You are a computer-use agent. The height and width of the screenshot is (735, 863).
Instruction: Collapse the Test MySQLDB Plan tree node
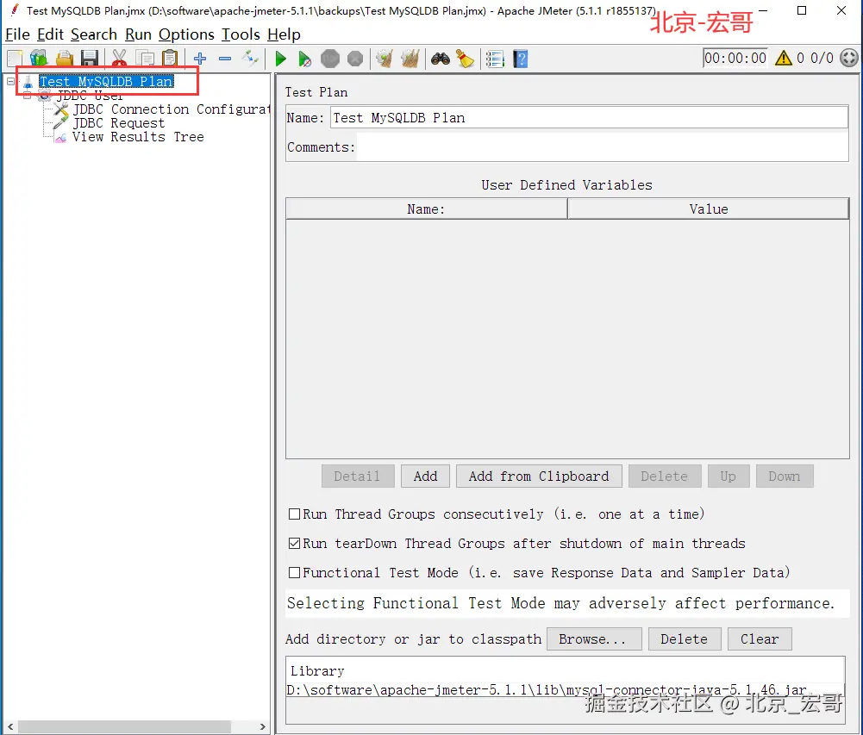coord(10,81)
